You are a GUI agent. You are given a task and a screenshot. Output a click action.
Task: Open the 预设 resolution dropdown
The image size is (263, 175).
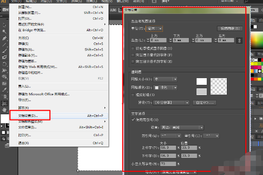tap(171, 103)
